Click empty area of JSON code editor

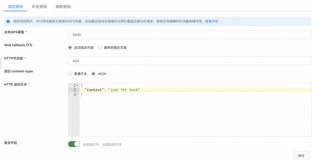pos(195,116)
